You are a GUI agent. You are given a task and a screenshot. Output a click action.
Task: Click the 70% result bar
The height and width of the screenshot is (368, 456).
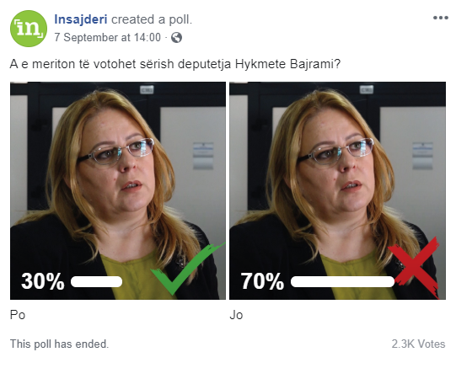point(342,281)
